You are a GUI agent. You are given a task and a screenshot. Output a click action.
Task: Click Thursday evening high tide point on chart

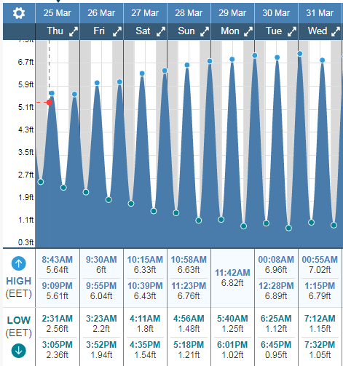74,94
